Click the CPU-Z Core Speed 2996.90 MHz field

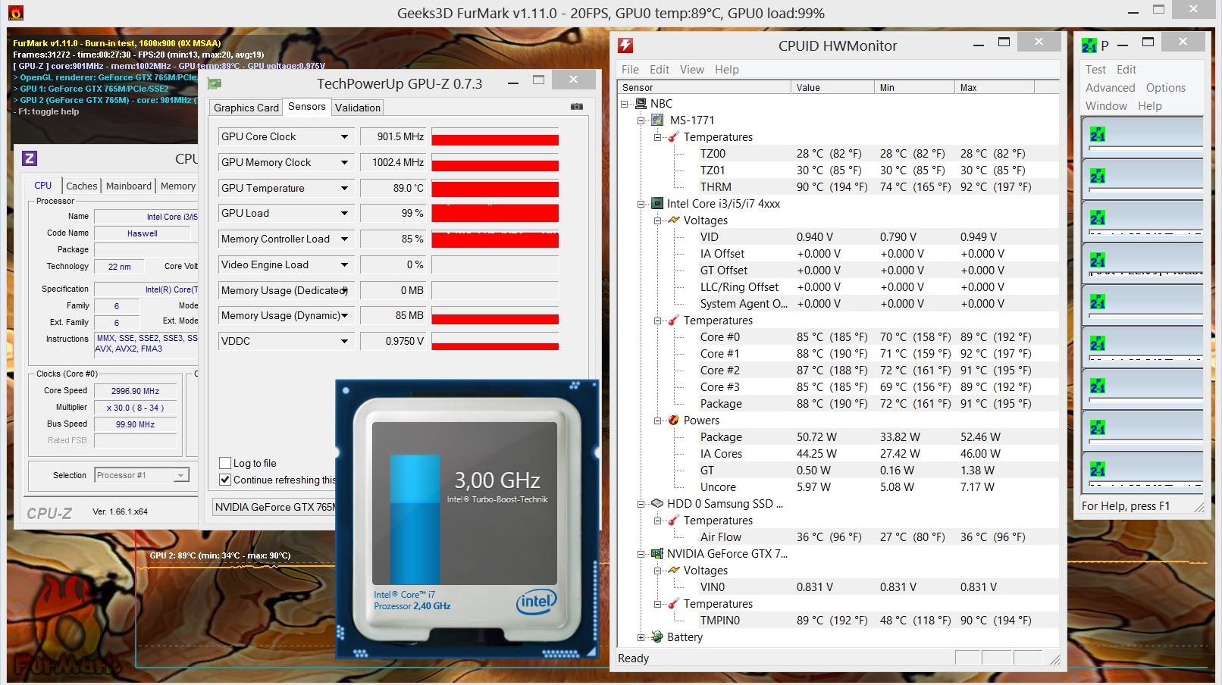click(135, 391)
